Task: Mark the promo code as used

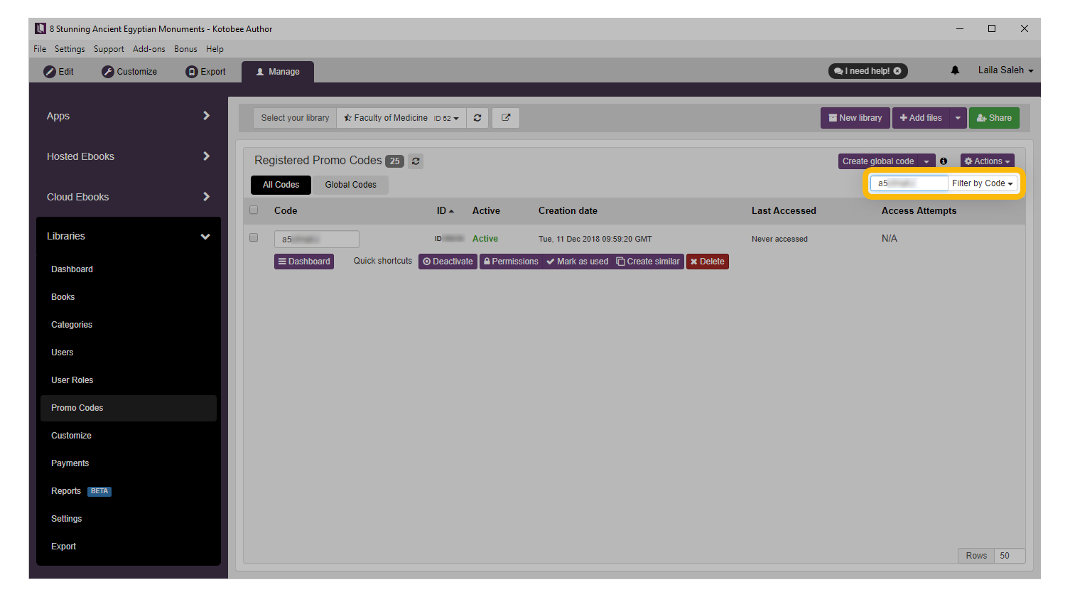Action: tap(578, 262)
